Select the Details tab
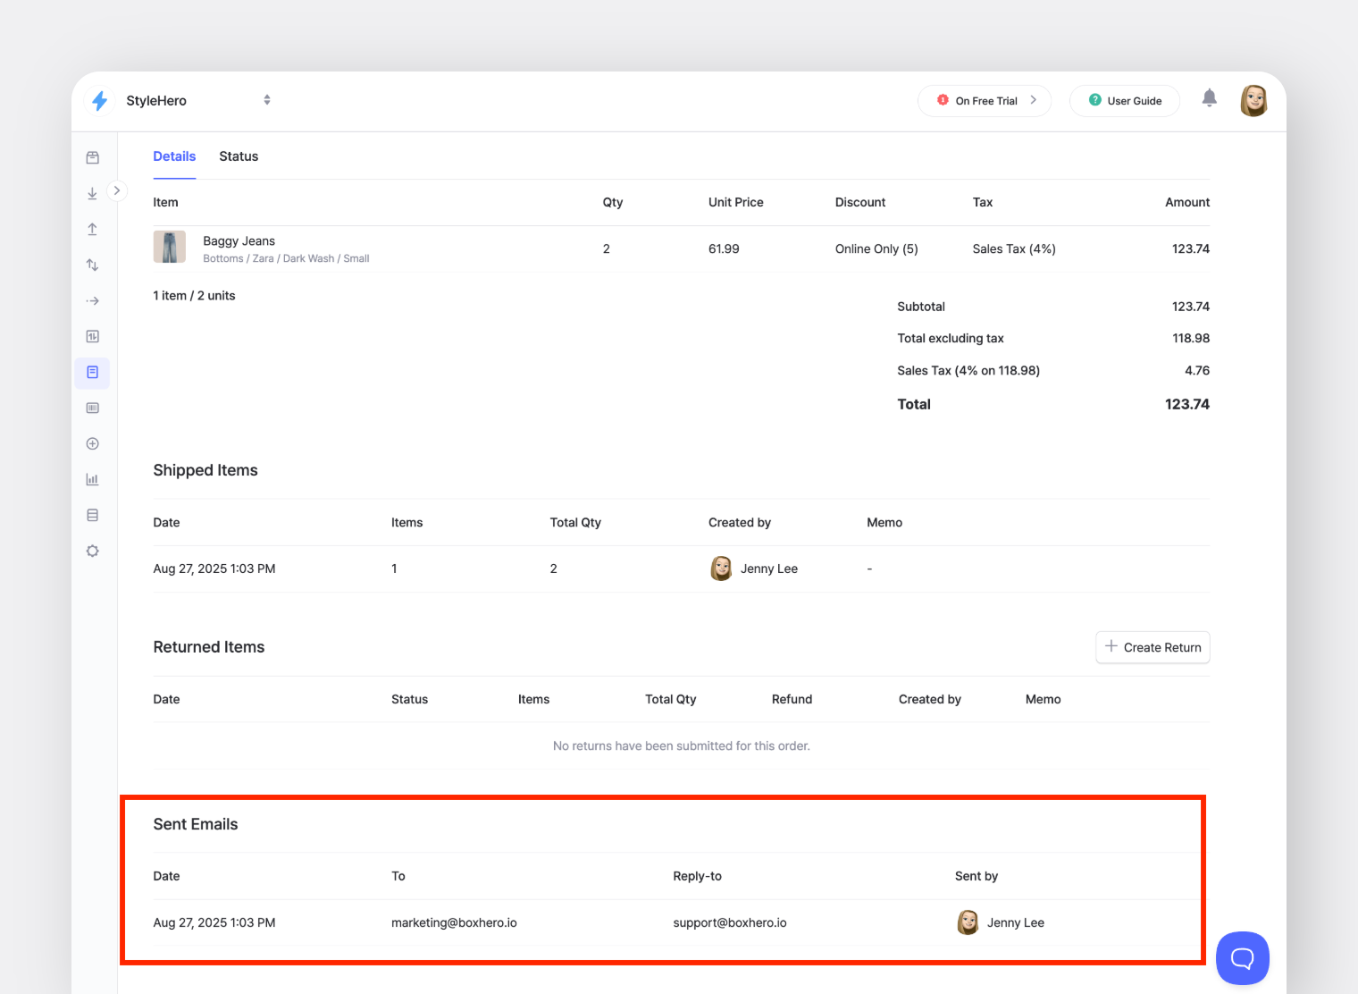1358x994 pixels. [174, 156]
